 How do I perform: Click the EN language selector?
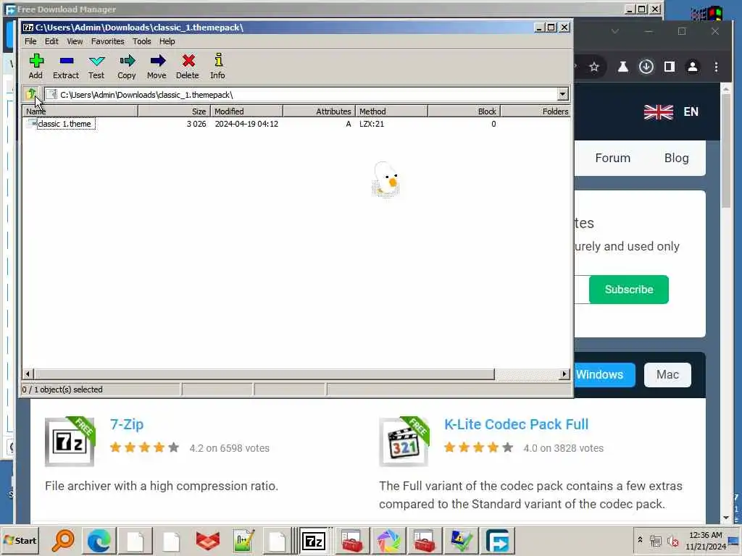[691, 111]
